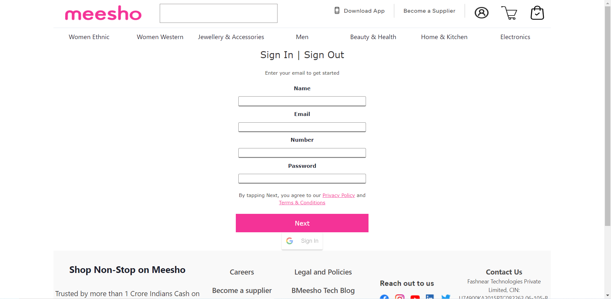Open the Privacy Policy link
This screenshot has height=299, width=611.
pos(338,195)
